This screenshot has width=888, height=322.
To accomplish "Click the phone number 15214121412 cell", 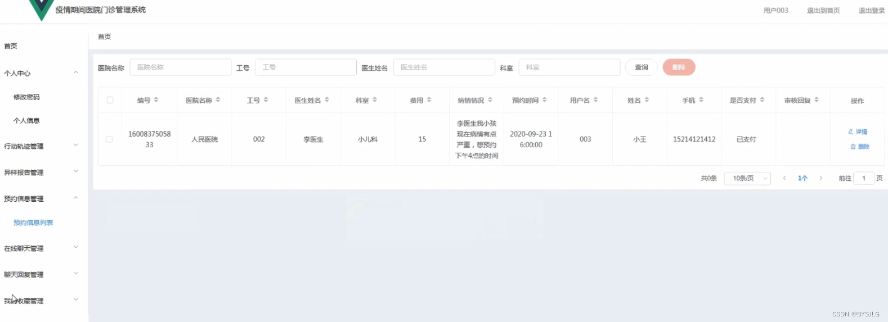I will click(694, 139).
